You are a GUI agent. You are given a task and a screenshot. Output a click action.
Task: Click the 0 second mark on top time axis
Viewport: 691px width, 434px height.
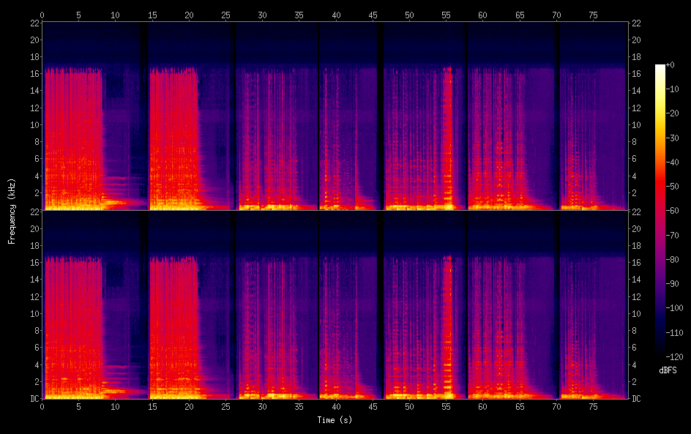pos(42,15)
